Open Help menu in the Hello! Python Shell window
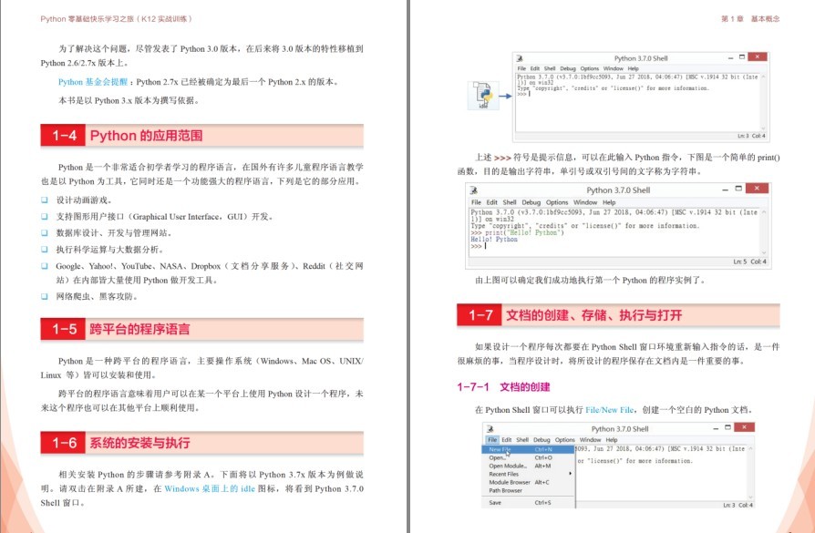The width and height of the screenshot is (815, 533). point(609,202)
